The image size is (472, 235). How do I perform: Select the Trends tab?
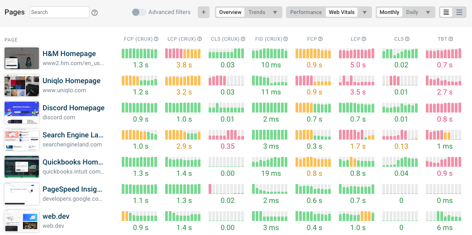[257, 12]
